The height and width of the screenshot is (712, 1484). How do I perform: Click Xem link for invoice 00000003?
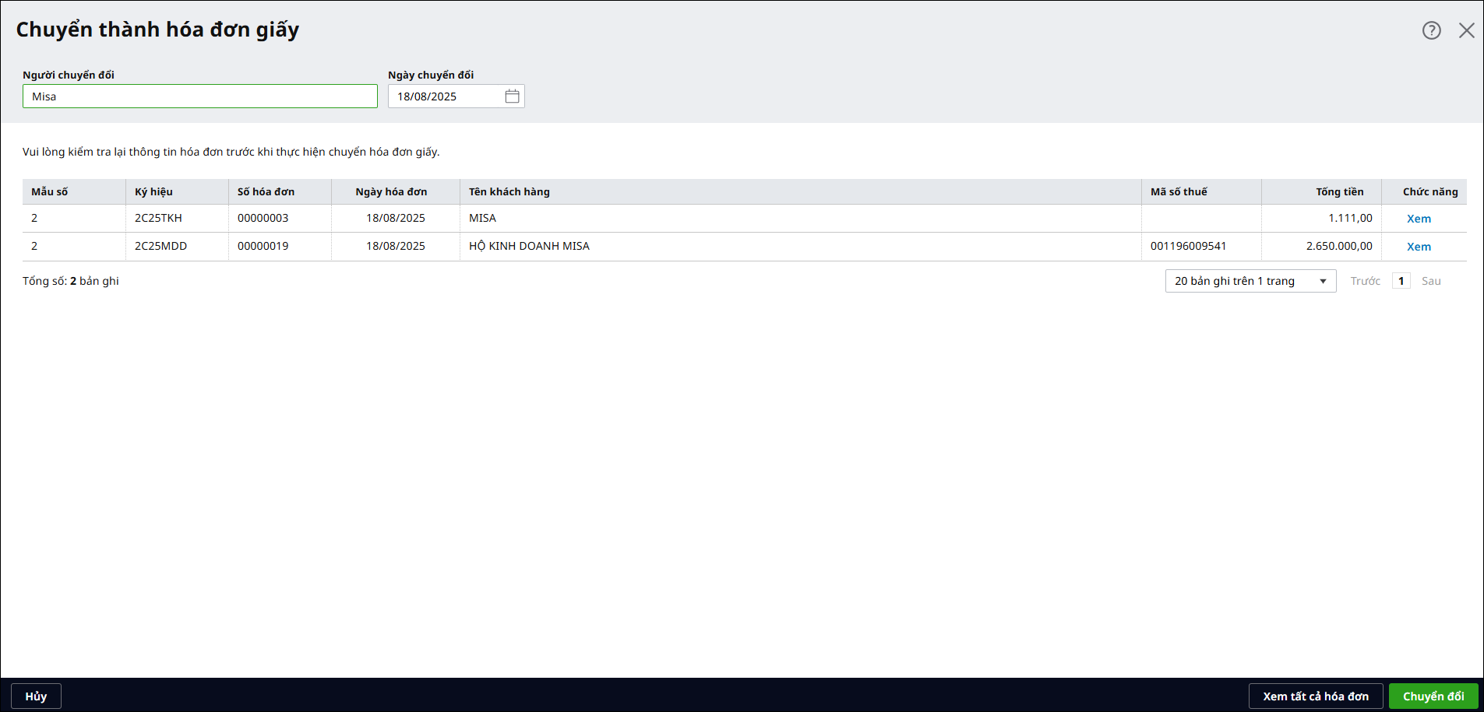click(x=1419, y=219)
